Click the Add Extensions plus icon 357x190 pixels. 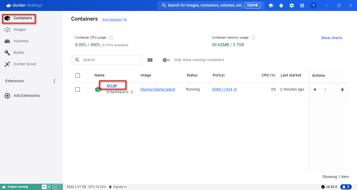pyautogui.click(x=7, y=96)
